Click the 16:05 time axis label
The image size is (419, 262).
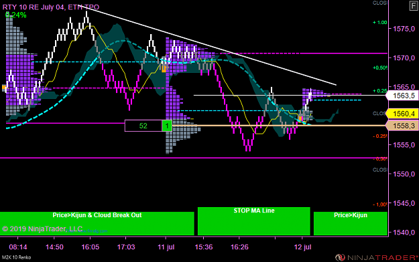tap(91, 247)
